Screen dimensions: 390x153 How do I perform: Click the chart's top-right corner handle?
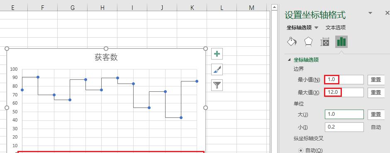pos(205,49)
